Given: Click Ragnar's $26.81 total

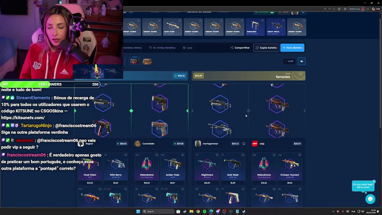Looking at the screenshot, I should pos(122,144).
